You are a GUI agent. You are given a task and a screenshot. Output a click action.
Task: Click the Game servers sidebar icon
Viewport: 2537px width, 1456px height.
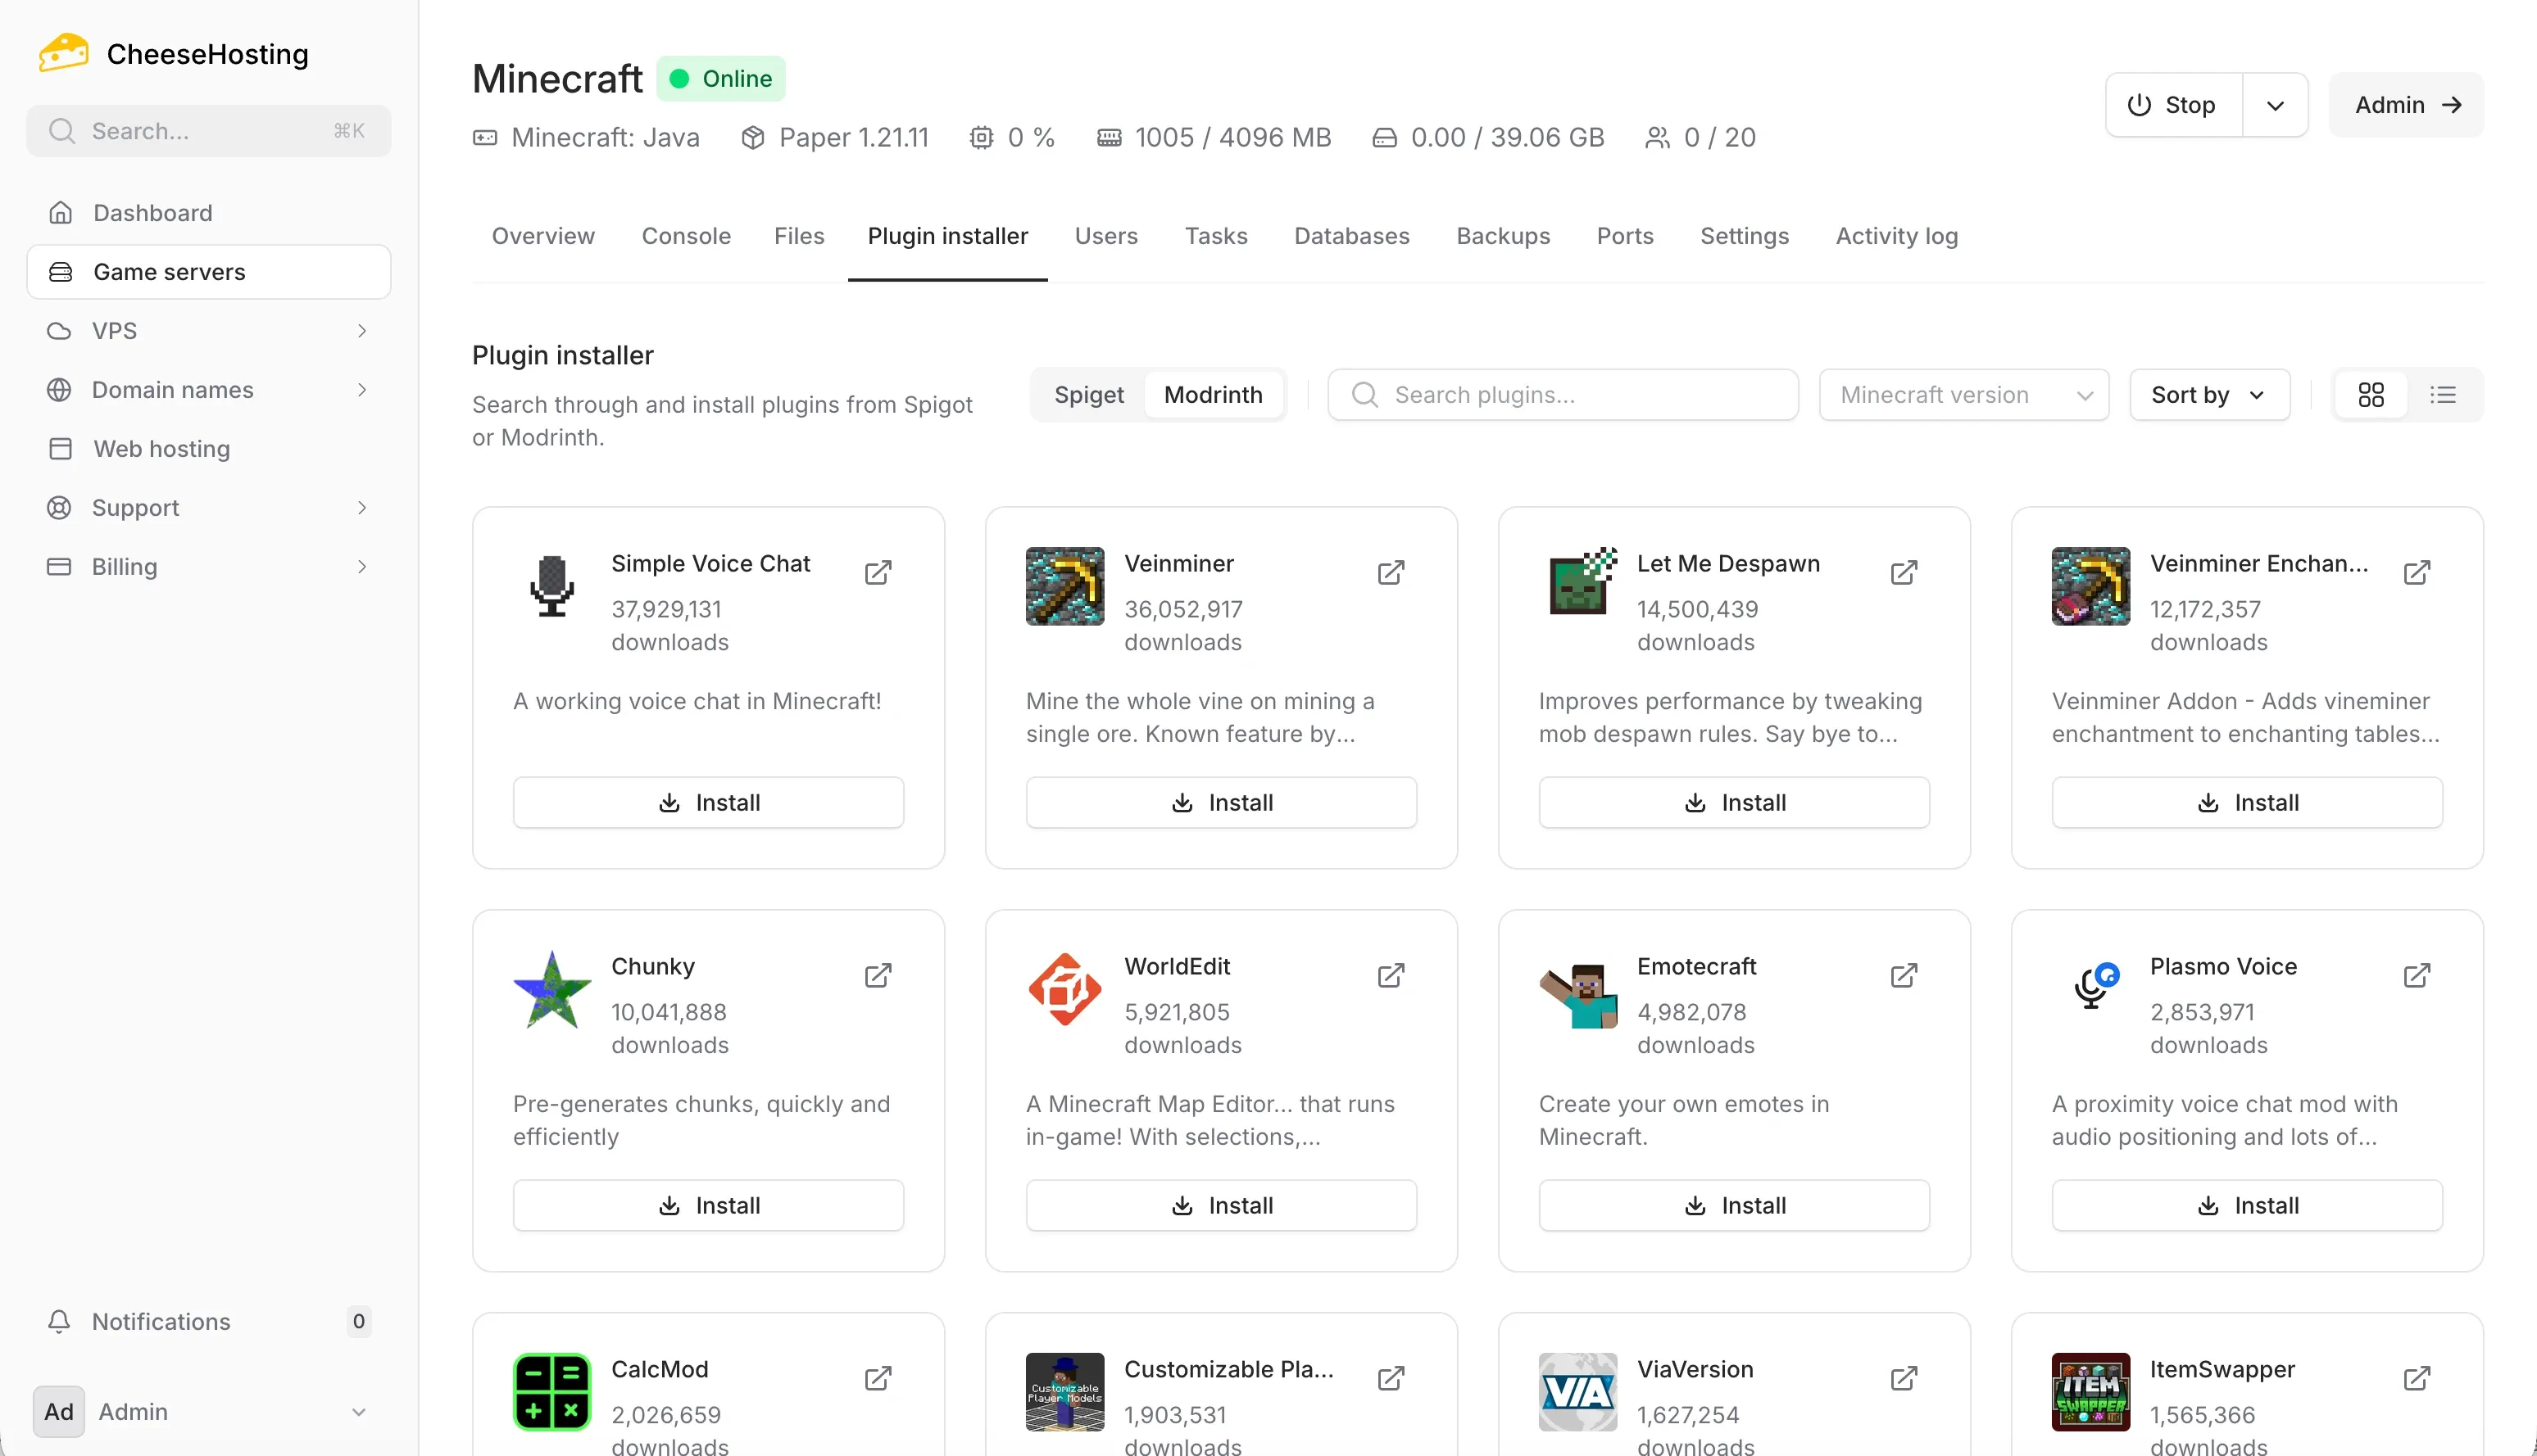click(60, 271)
